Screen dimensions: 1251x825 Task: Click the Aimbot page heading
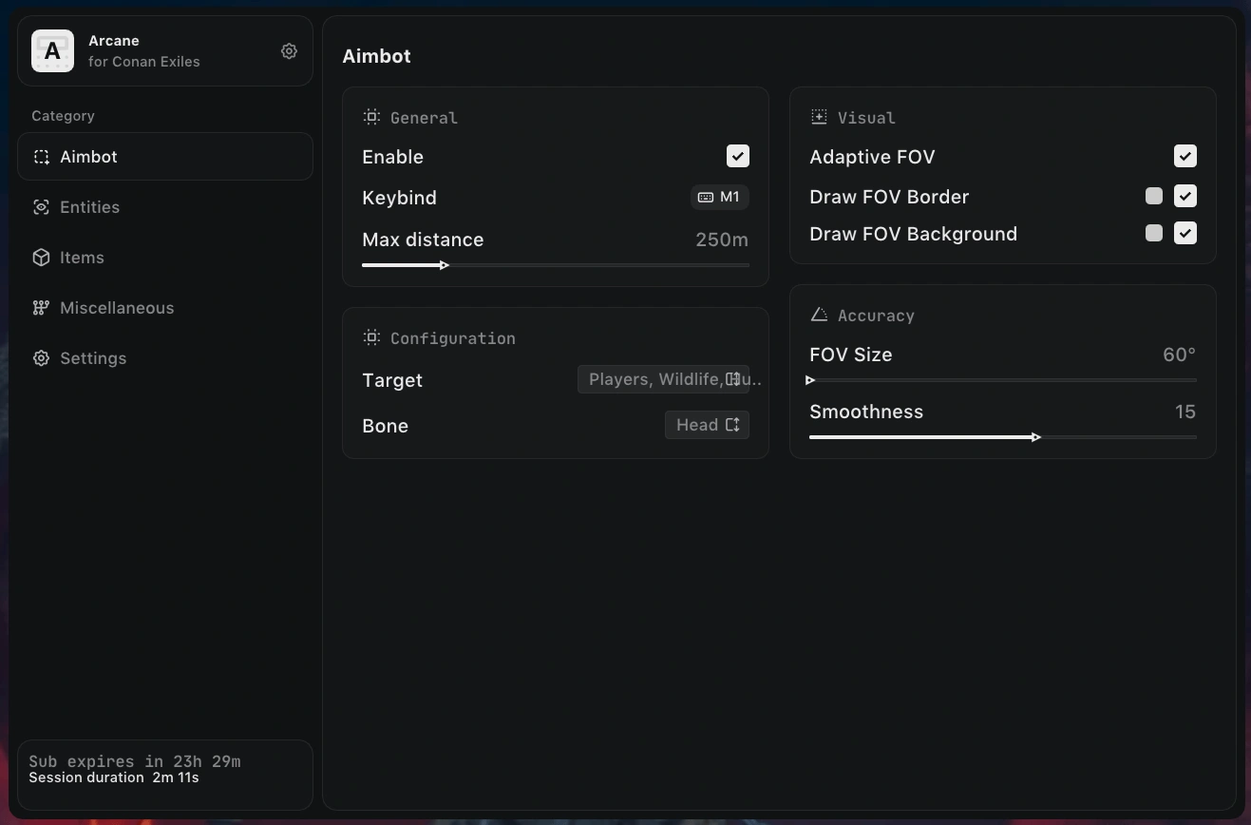[x=377, y=56]
